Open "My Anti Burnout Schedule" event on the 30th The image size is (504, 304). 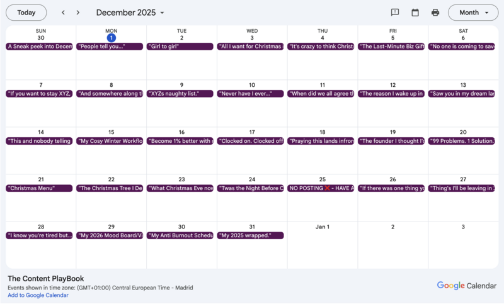(x=181, y=235)
